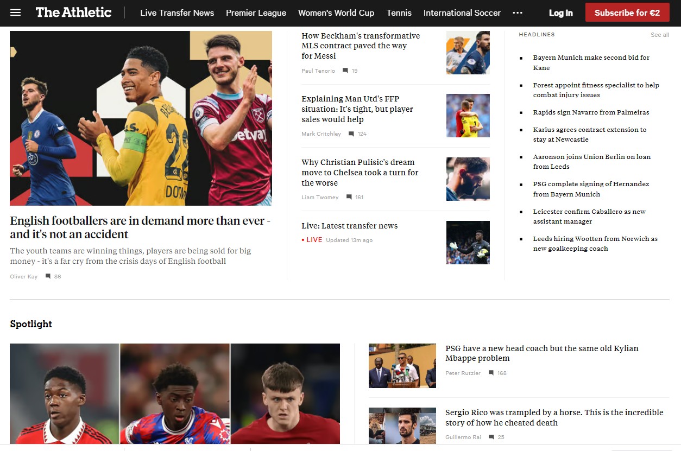Click the English footballers hero image
Screen dimensions: 681x451
pyautogui.click(x=141, y=118)
